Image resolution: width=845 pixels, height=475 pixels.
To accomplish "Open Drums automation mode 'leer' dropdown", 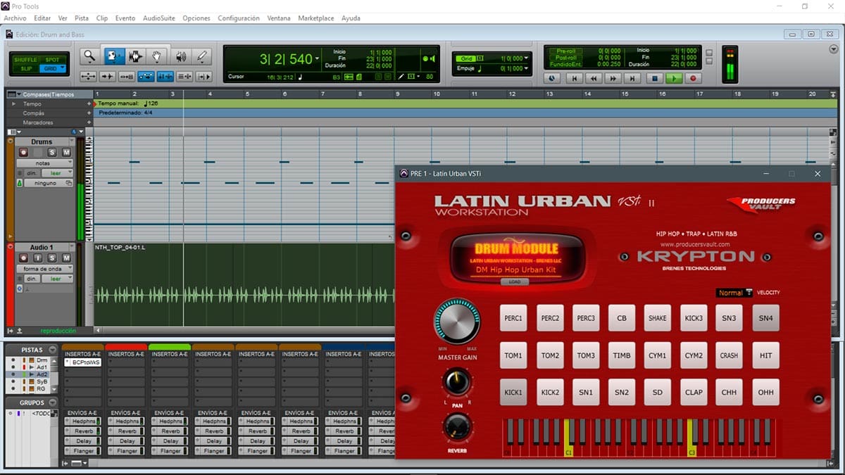I will [57, 172].
